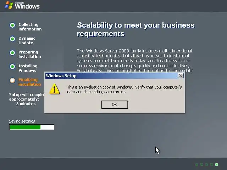
Task: Click the 'Collecting information' label
Action: [30, 27]
